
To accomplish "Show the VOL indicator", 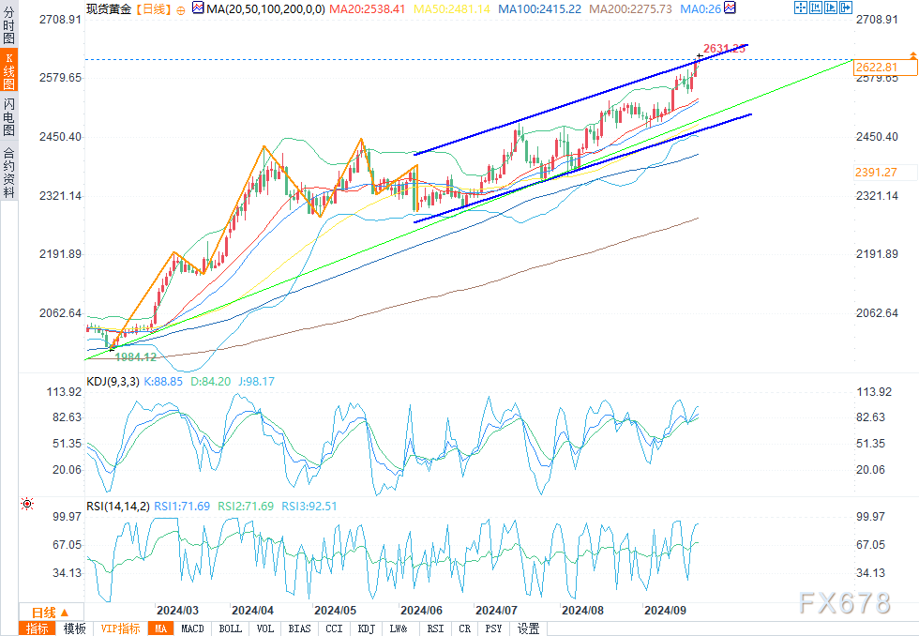I will tap(265, 628).
